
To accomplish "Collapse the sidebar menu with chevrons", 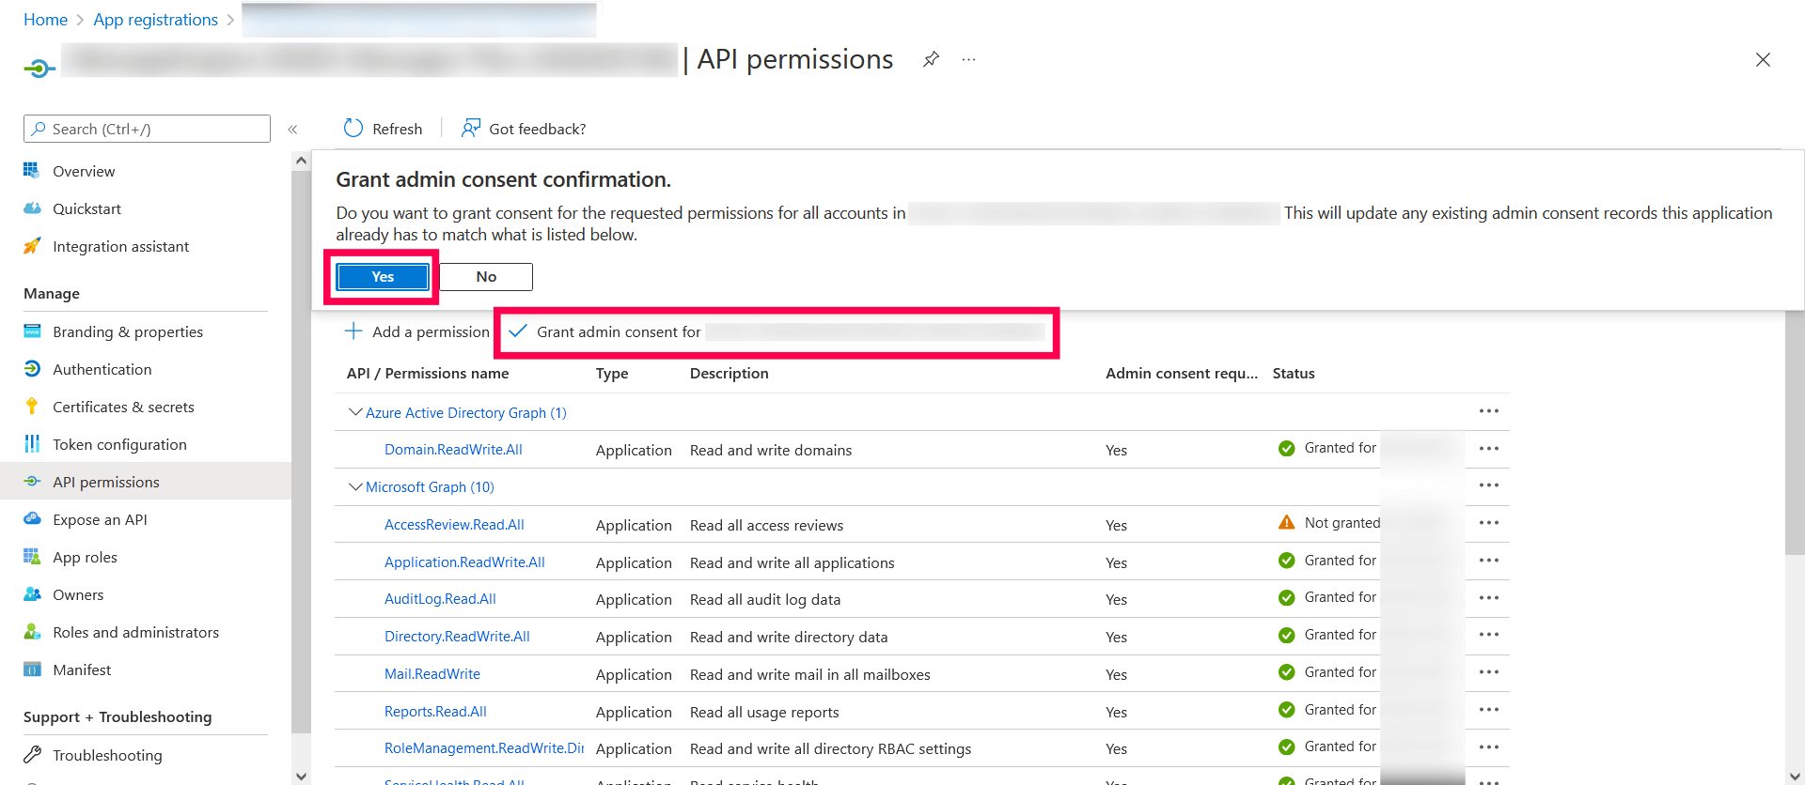I will point(292,130).
